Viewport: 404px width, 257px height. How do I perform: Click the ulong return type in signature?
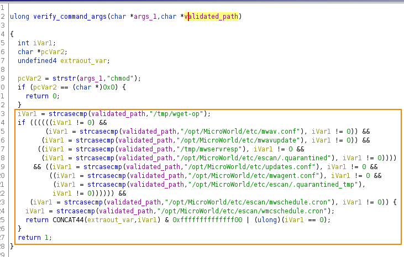pyautogui.click(x=19, y=17)
